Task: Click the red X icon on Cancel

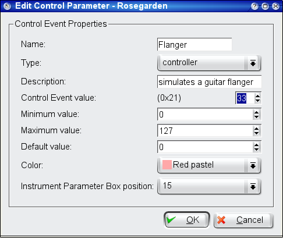Action: pos(221,220)
